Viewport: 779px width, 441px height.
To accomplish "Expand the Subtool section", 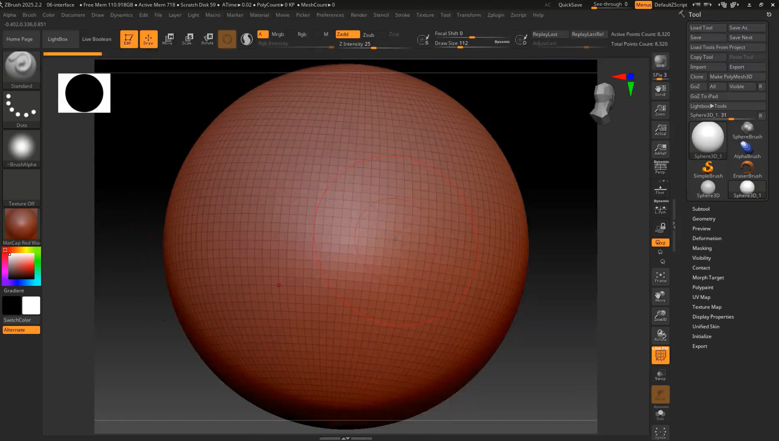I will click(700, 209).
